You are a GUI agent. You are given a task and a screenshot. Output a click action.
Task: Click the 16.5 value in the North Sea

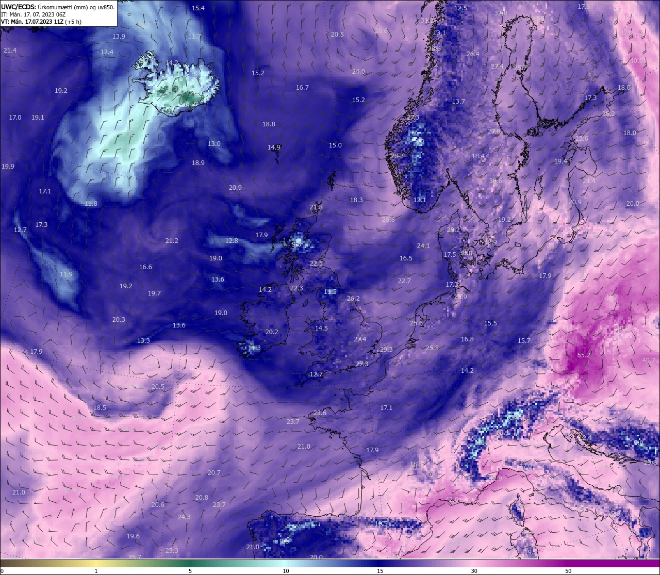[x=406, y=258]
